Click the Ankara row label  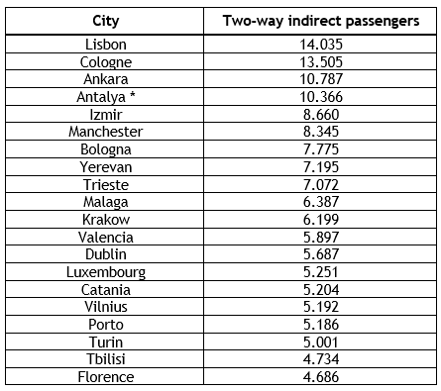click(106, 79)
